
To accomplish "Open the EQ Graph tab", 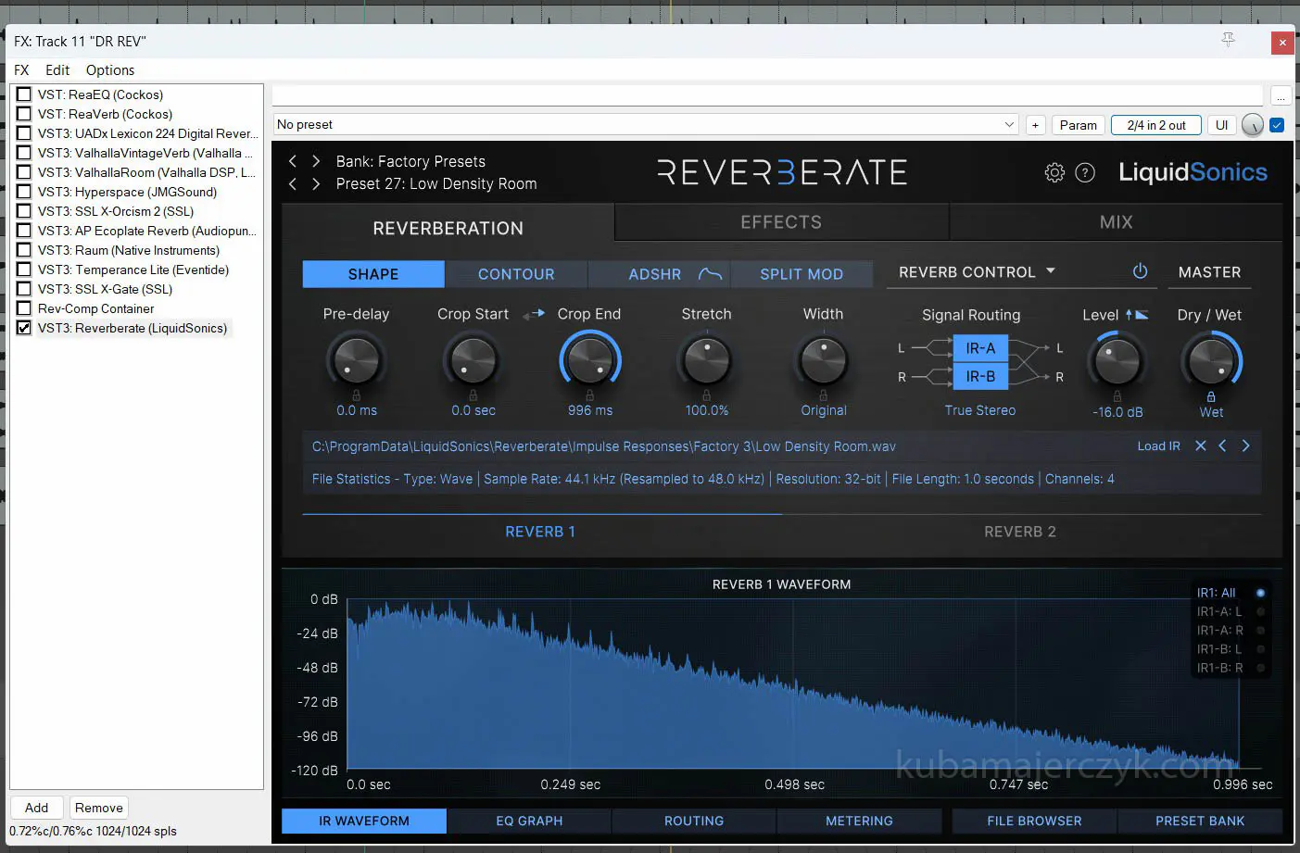I will (529, 821).
